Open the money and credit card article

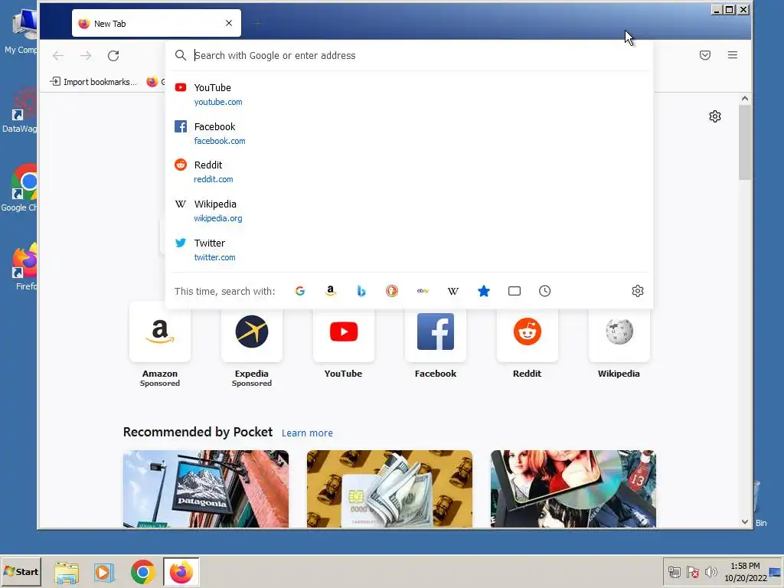(390, 488)
